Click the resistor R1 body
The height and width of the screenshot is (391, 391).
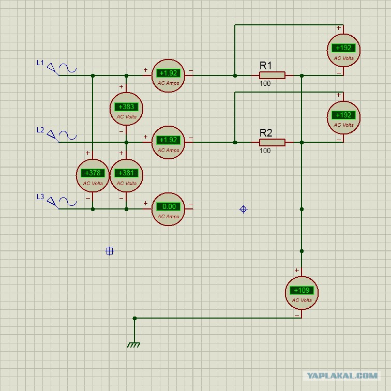[x=272, y=76]
